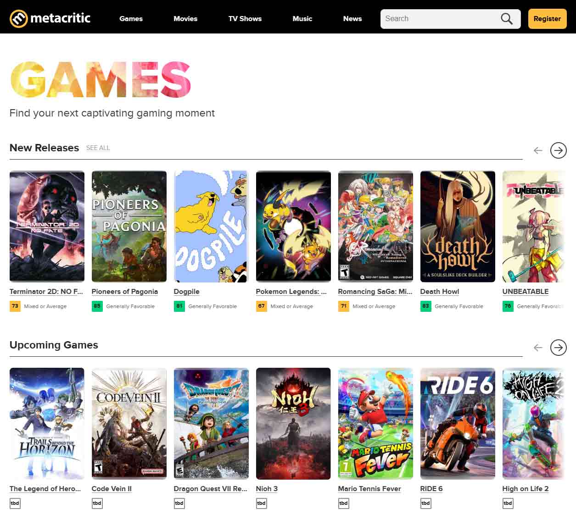Go back in New Releases with left arrow
Image resolution: width=576 pixels, height=520 pixels.
point(538,150)
